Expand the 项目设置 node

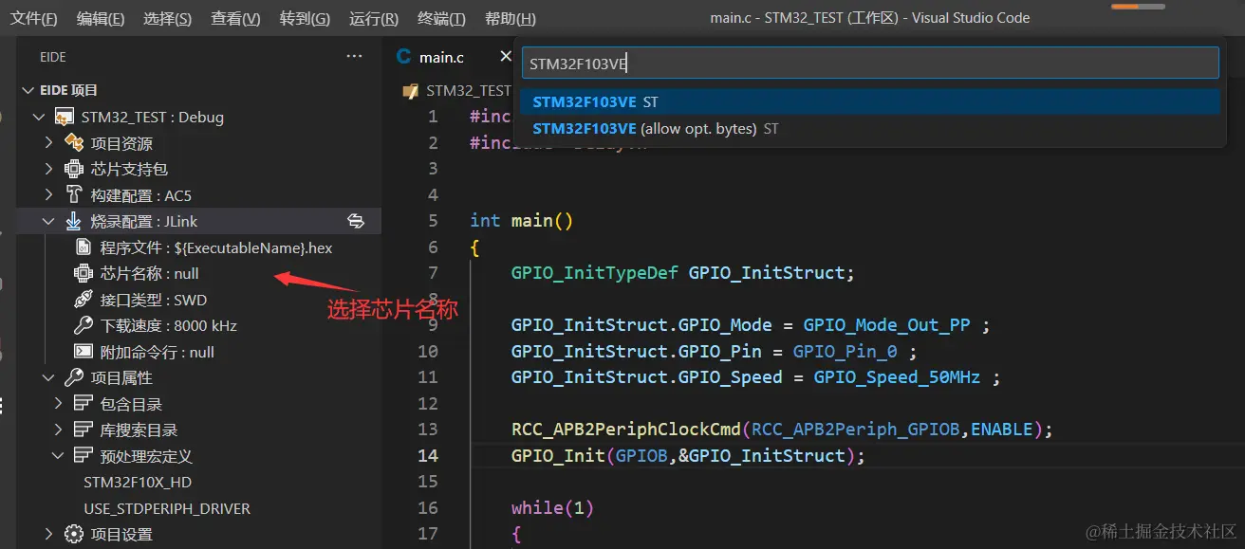coord(49,534)
